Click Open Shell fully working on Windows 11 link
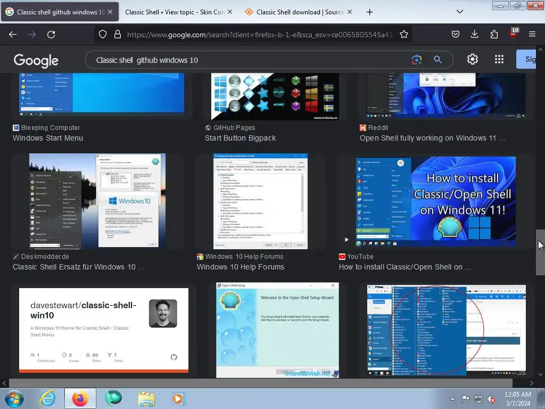 click(x=432, y=138)
